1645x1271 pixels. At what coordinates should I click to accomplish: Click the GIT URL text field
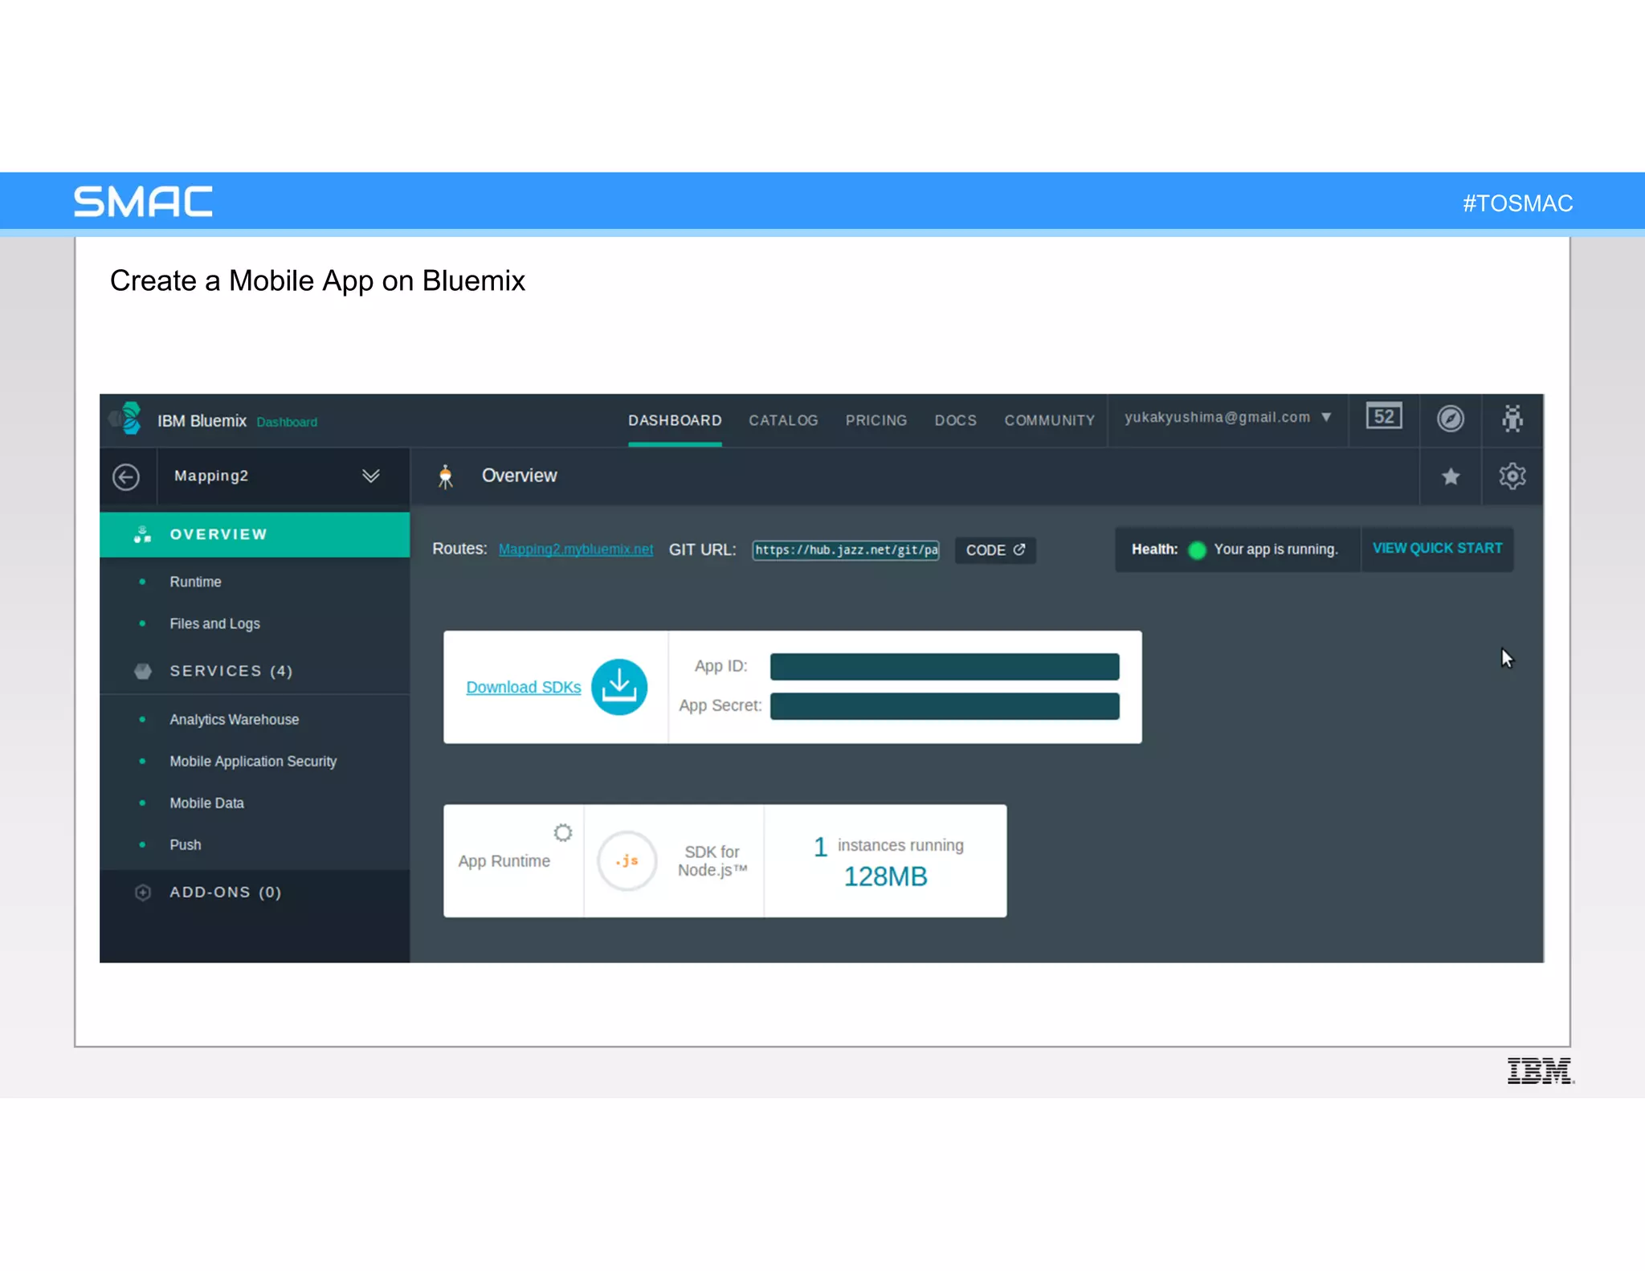(845, 550)
